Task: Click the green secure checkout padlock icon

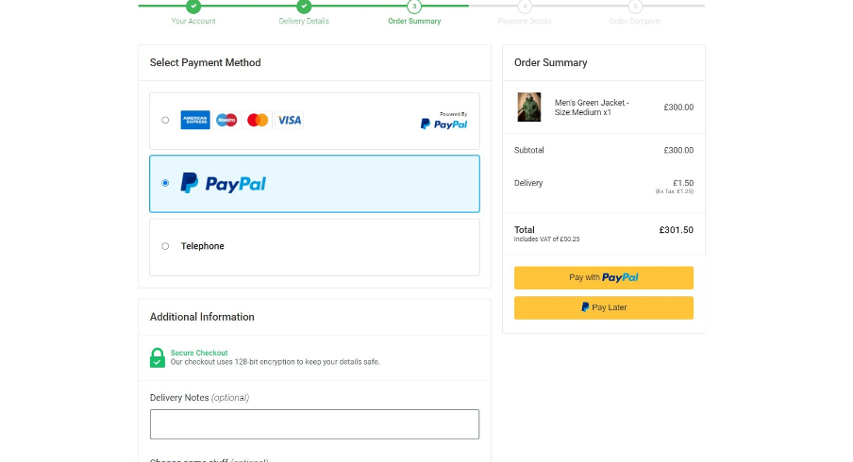Action: pyautogui.click(x=158, y=357)
